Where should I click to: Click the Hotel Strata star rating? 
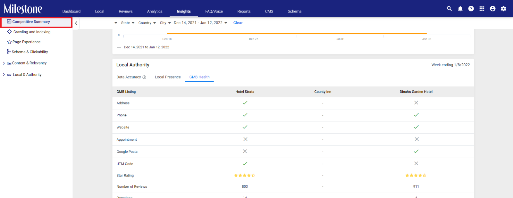245,176
